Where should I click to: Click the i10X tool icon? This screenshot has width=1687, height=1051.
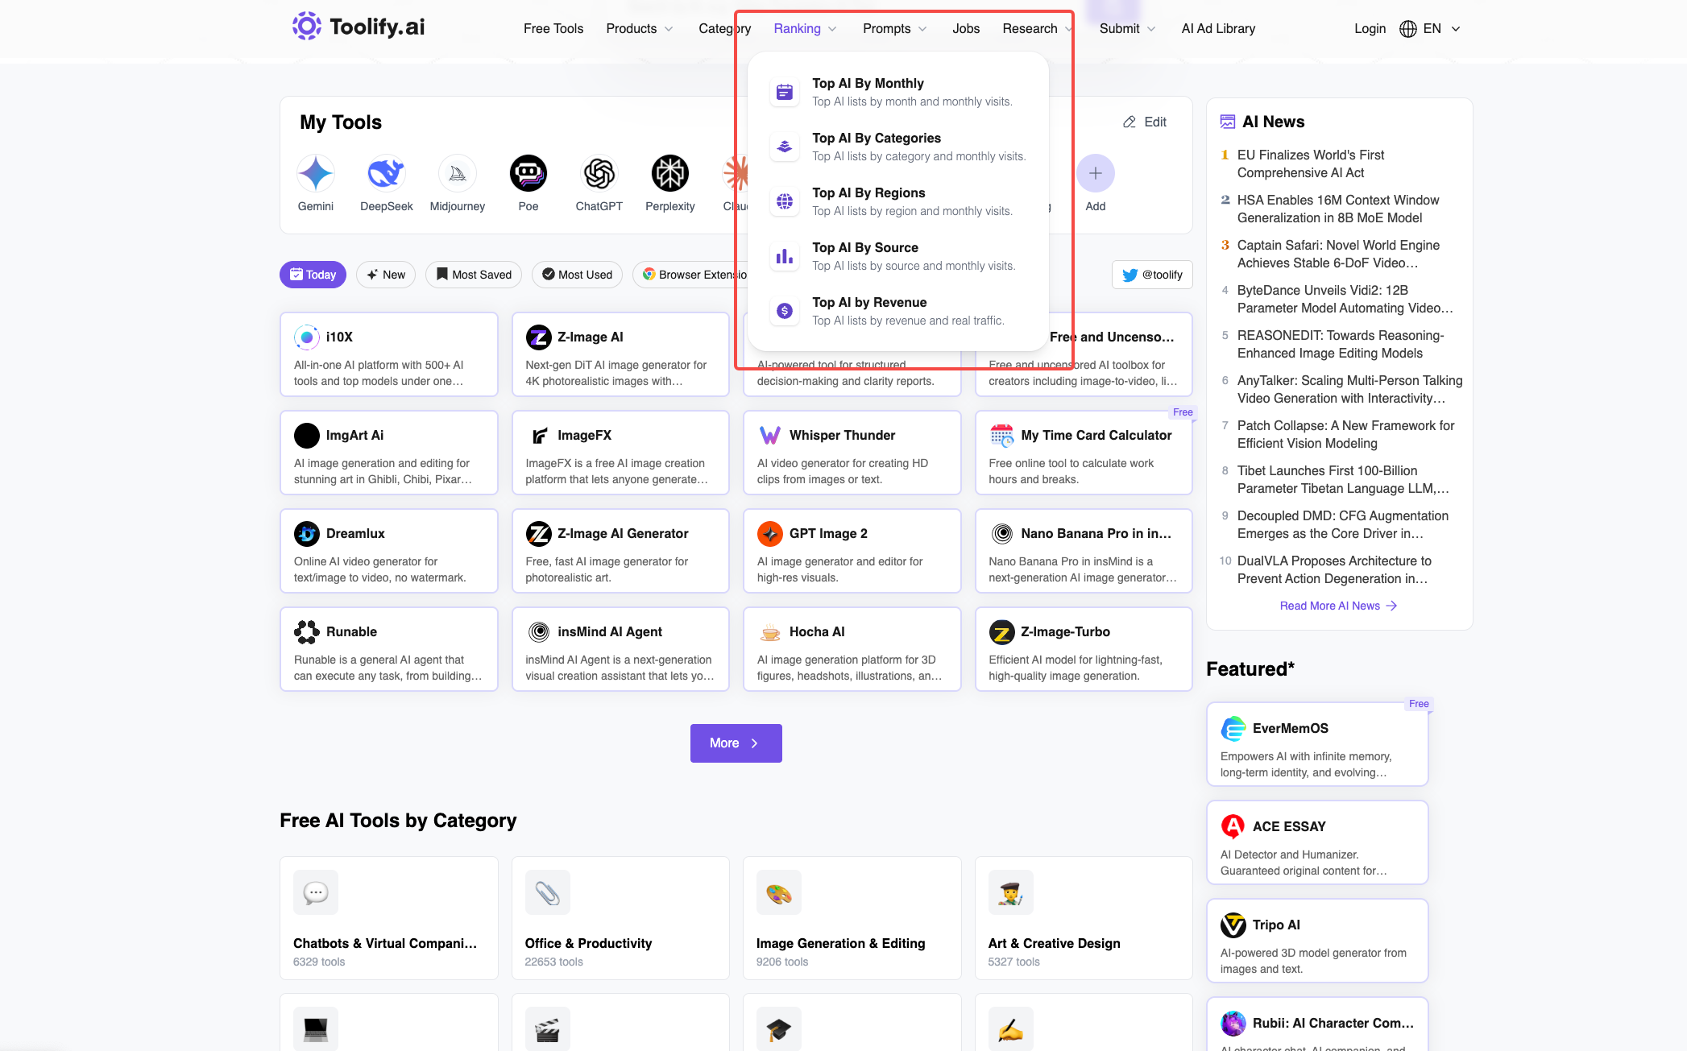(x=307, y=337)
